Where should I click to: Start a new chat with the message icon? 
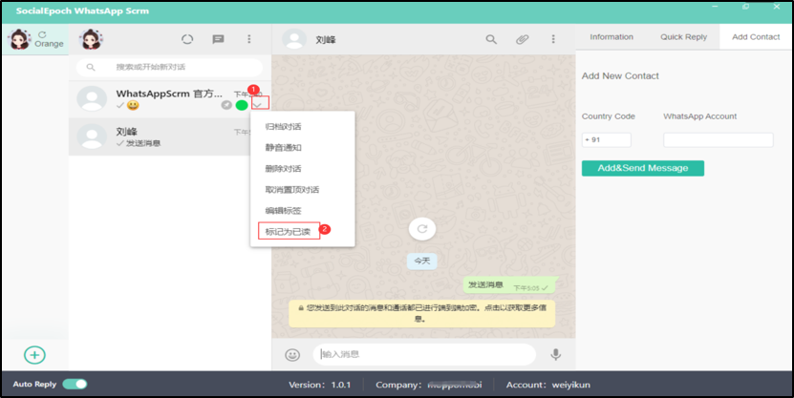218,39
